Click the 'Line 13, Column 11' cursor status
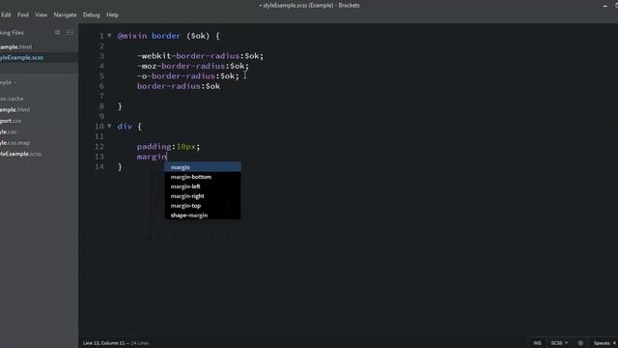 click(x=103, y=343)
